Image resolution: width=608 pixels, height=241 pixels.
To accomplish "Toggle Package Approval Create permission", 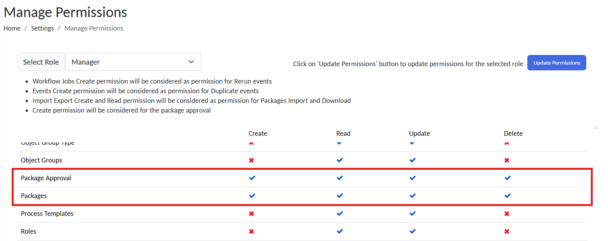I will point(252,178).
